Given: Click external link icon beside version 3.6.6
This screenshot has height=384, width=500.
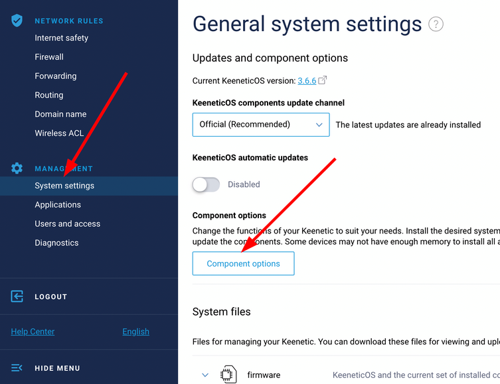Looking at the screenshot, I should tap(323, 80).
